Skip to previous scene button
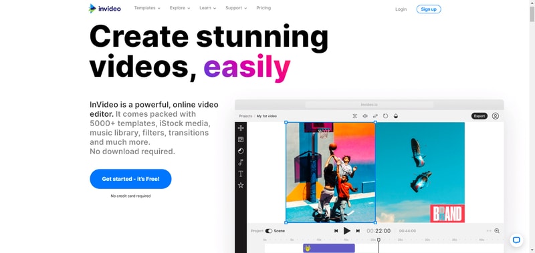 336,231
